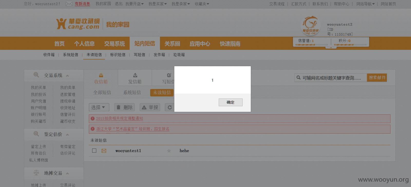Go to 网站首页

coord(388,4)
